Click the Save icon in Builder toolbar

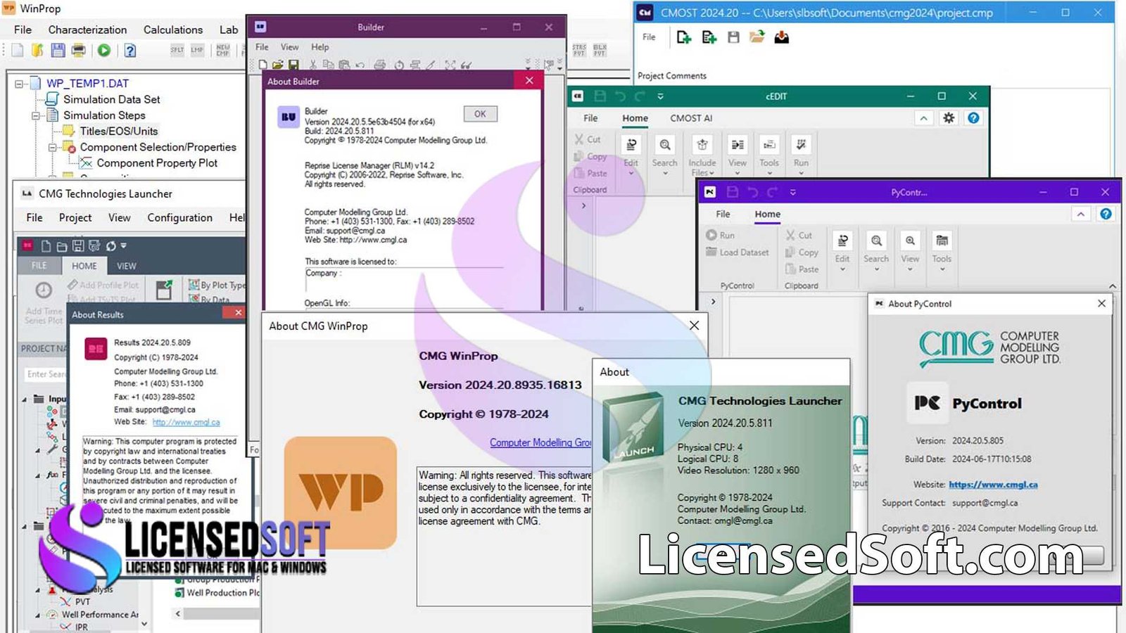293,65
